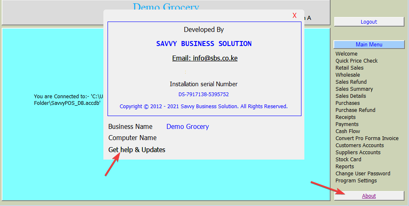Viewport: 409px width, 206px height.
Task: Select Retail Sales menu item
Action: click(349, 68)
